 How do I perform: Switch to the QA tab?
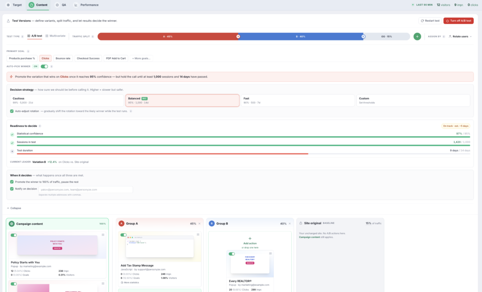pos(61,5)
